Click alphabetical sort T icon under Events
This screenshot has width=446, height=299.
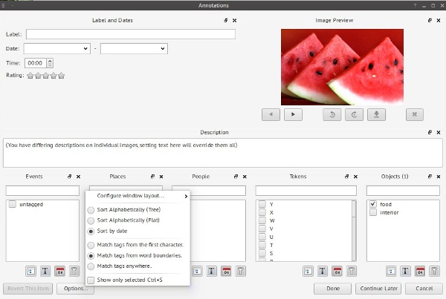(x=45, y=271)
